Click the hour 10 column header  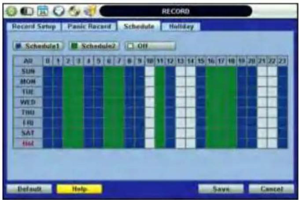150,61
